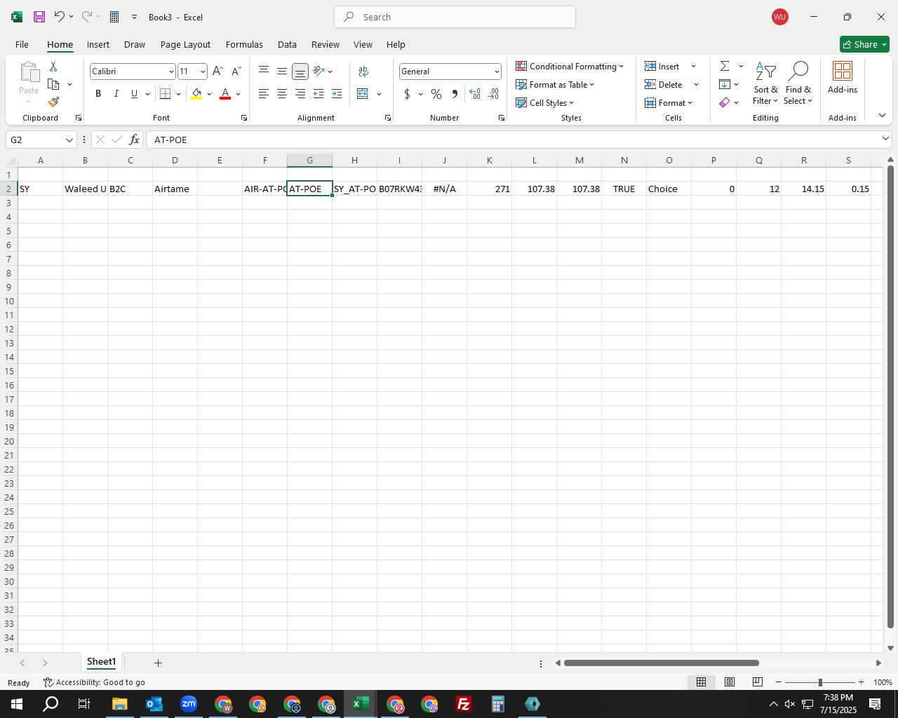The height and width of the screenshot is (718, 898).
Task: Switch to the Formulas tab
Action: point(244,44)
